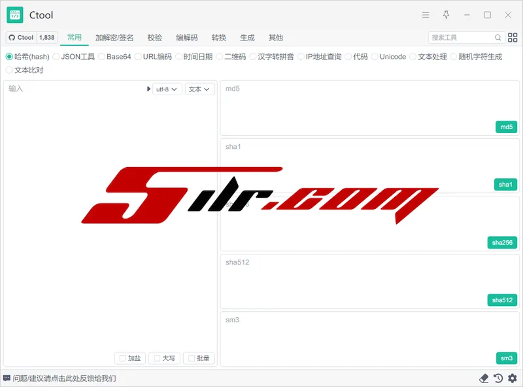This screenshot has height=387, width=523.
Task: Open the 文本 input type dropdown
Action: tap(199, 89)
